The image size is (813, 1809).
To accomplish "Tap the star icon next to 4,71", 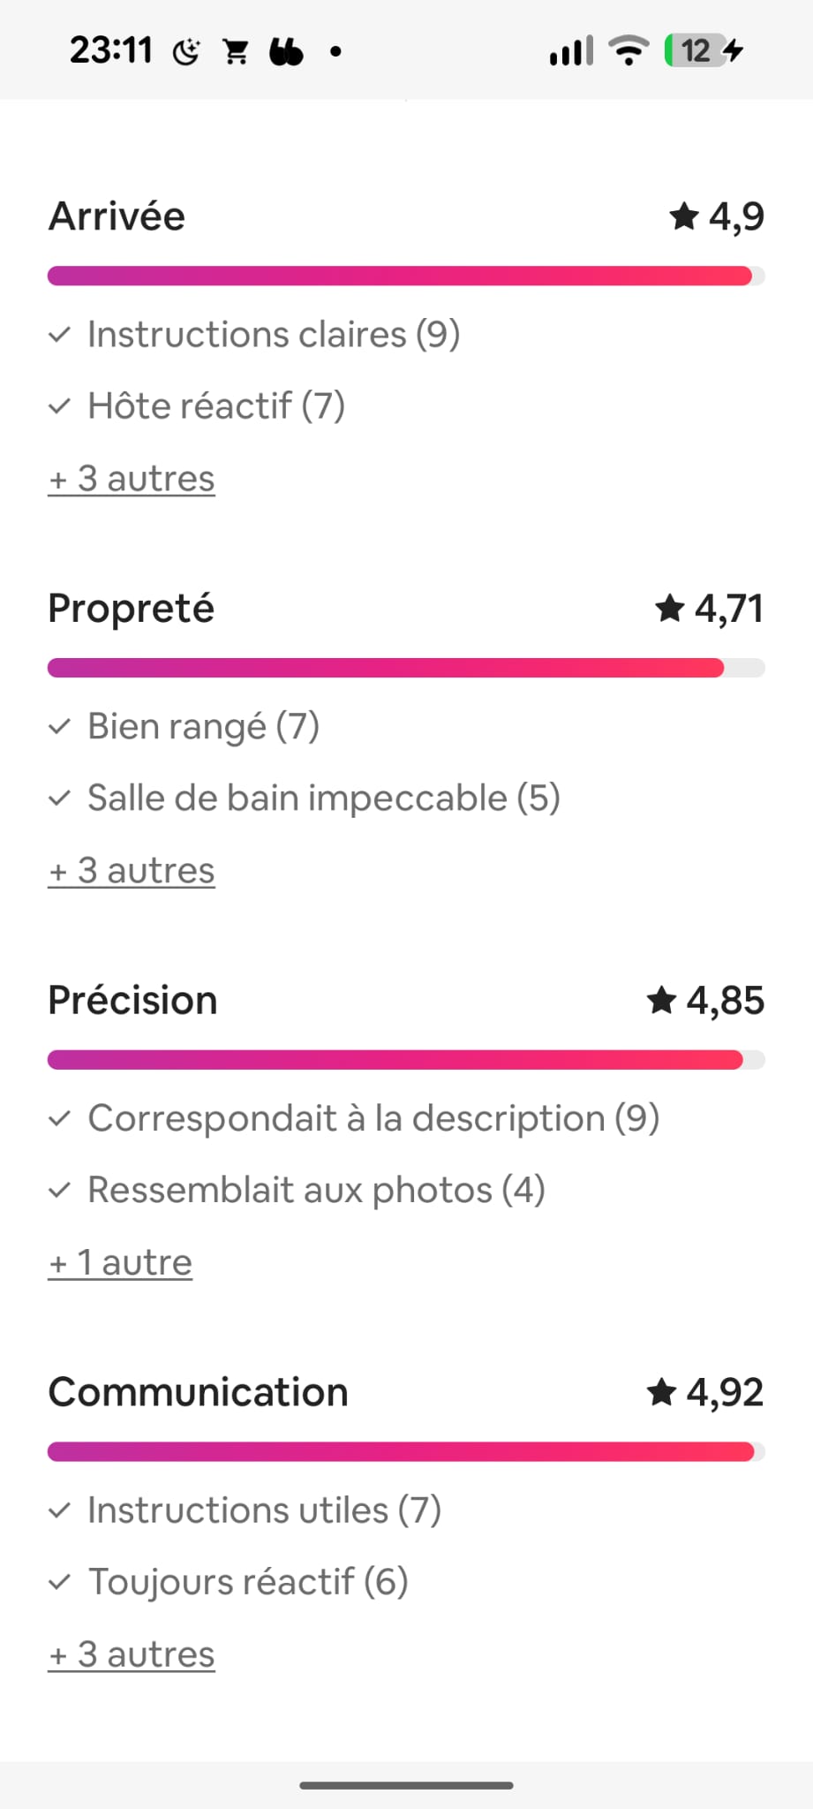I will [670, 608].
